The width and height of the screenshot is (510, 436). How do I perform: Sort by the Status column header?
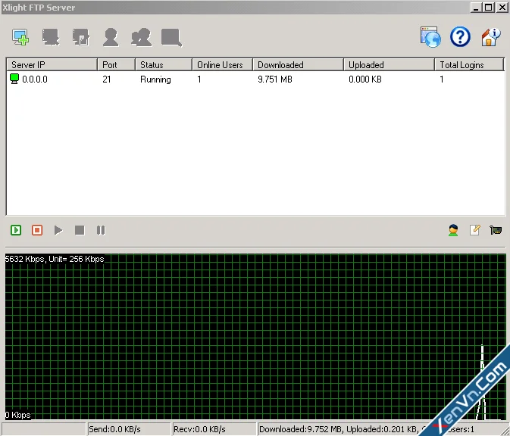point(164,64)
